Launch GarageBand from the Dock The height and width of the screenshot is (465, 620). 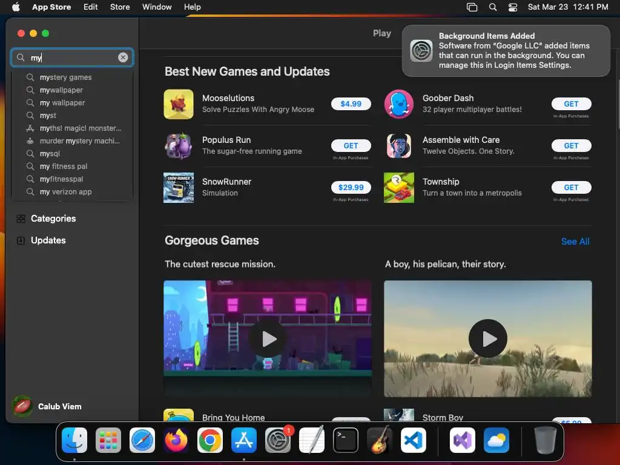coord(380,440)
